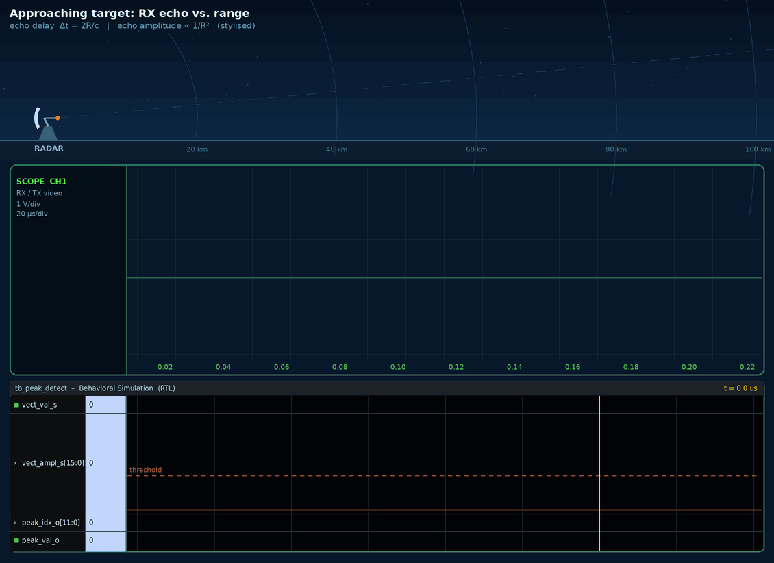The width and height of the screenshot is (774, 563).
Task: Click the SCOPE CH1 heading
Action: (x=42, y=181)
